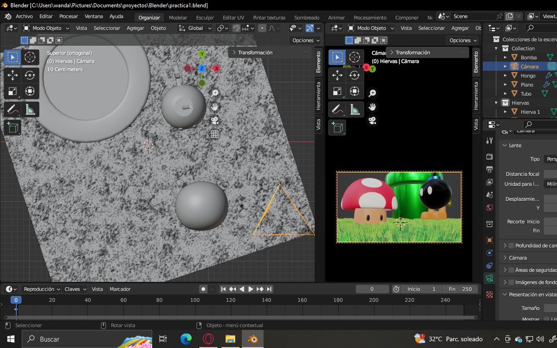Click red X axis on navigation gizmo

click(216, 68)
